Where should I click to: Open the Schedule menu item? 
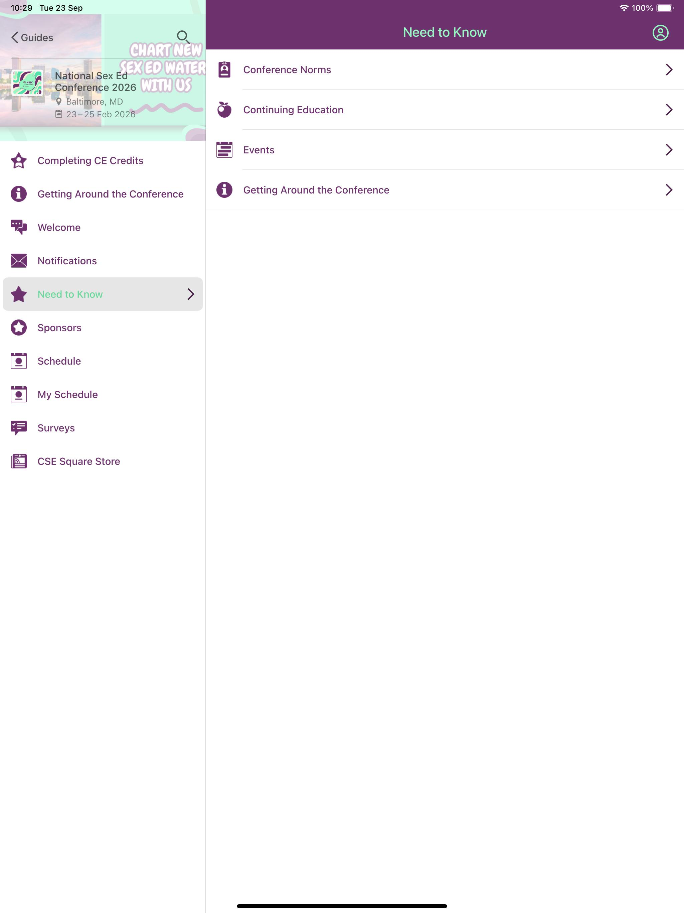(103, 361)
